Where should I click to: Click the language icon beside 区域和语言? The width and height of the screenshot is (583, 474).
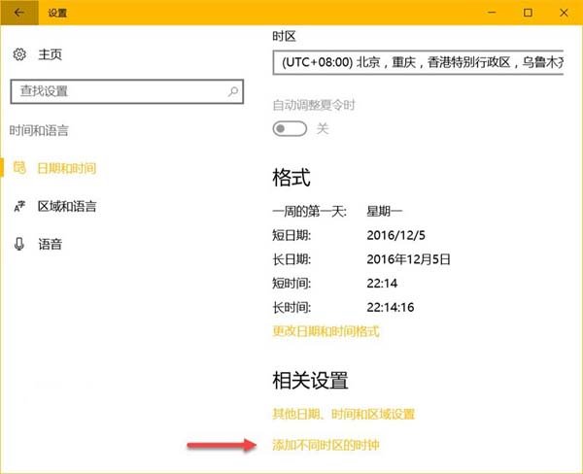click(19, 206)
